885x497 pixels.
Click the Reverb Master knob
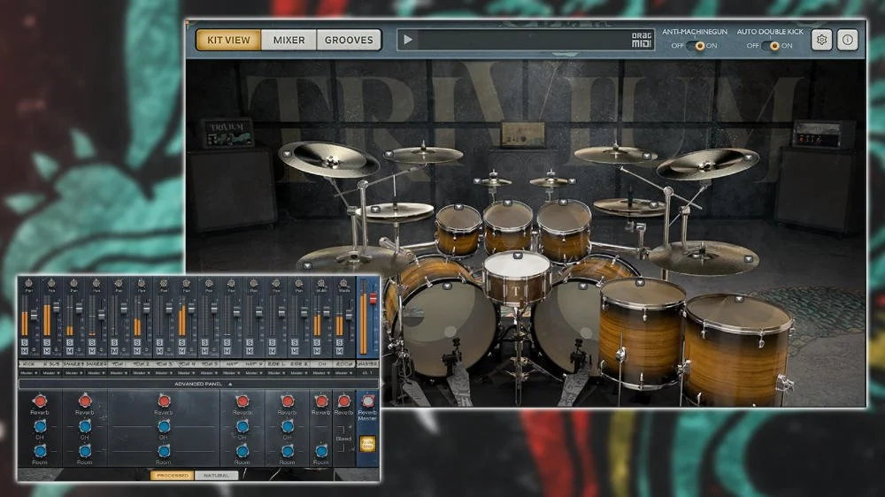[367, 401]
